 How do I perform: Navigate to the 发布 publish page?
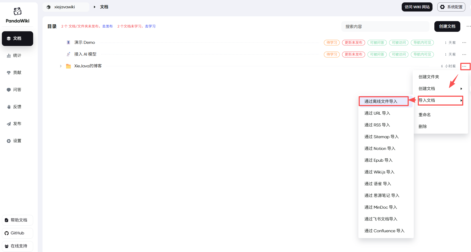click(x=17, y=124)
